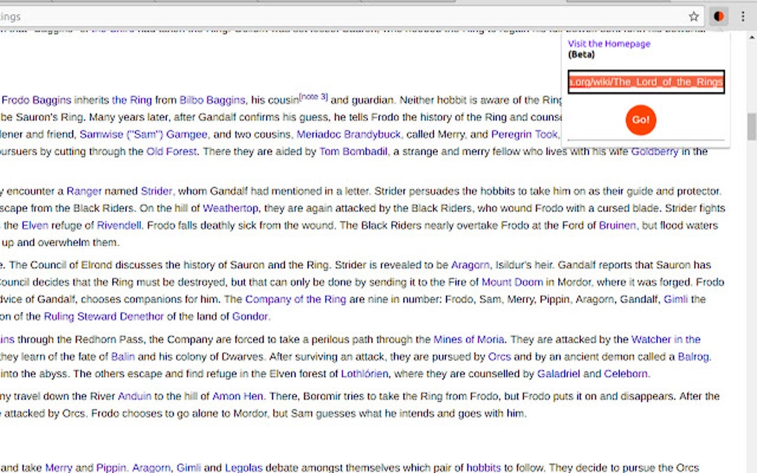757x473 pixels.
Task: Follow the Company of the Ring link
Action: (x=295, y=300)
